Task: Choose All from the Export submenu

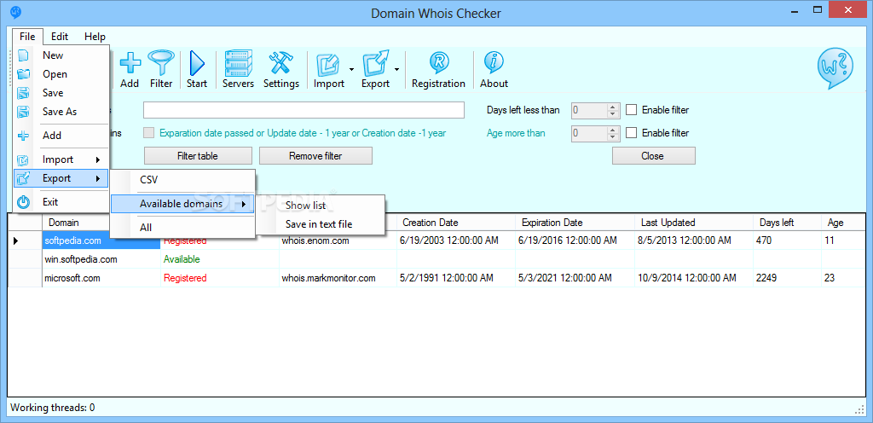Action: [x=182, y=228]
